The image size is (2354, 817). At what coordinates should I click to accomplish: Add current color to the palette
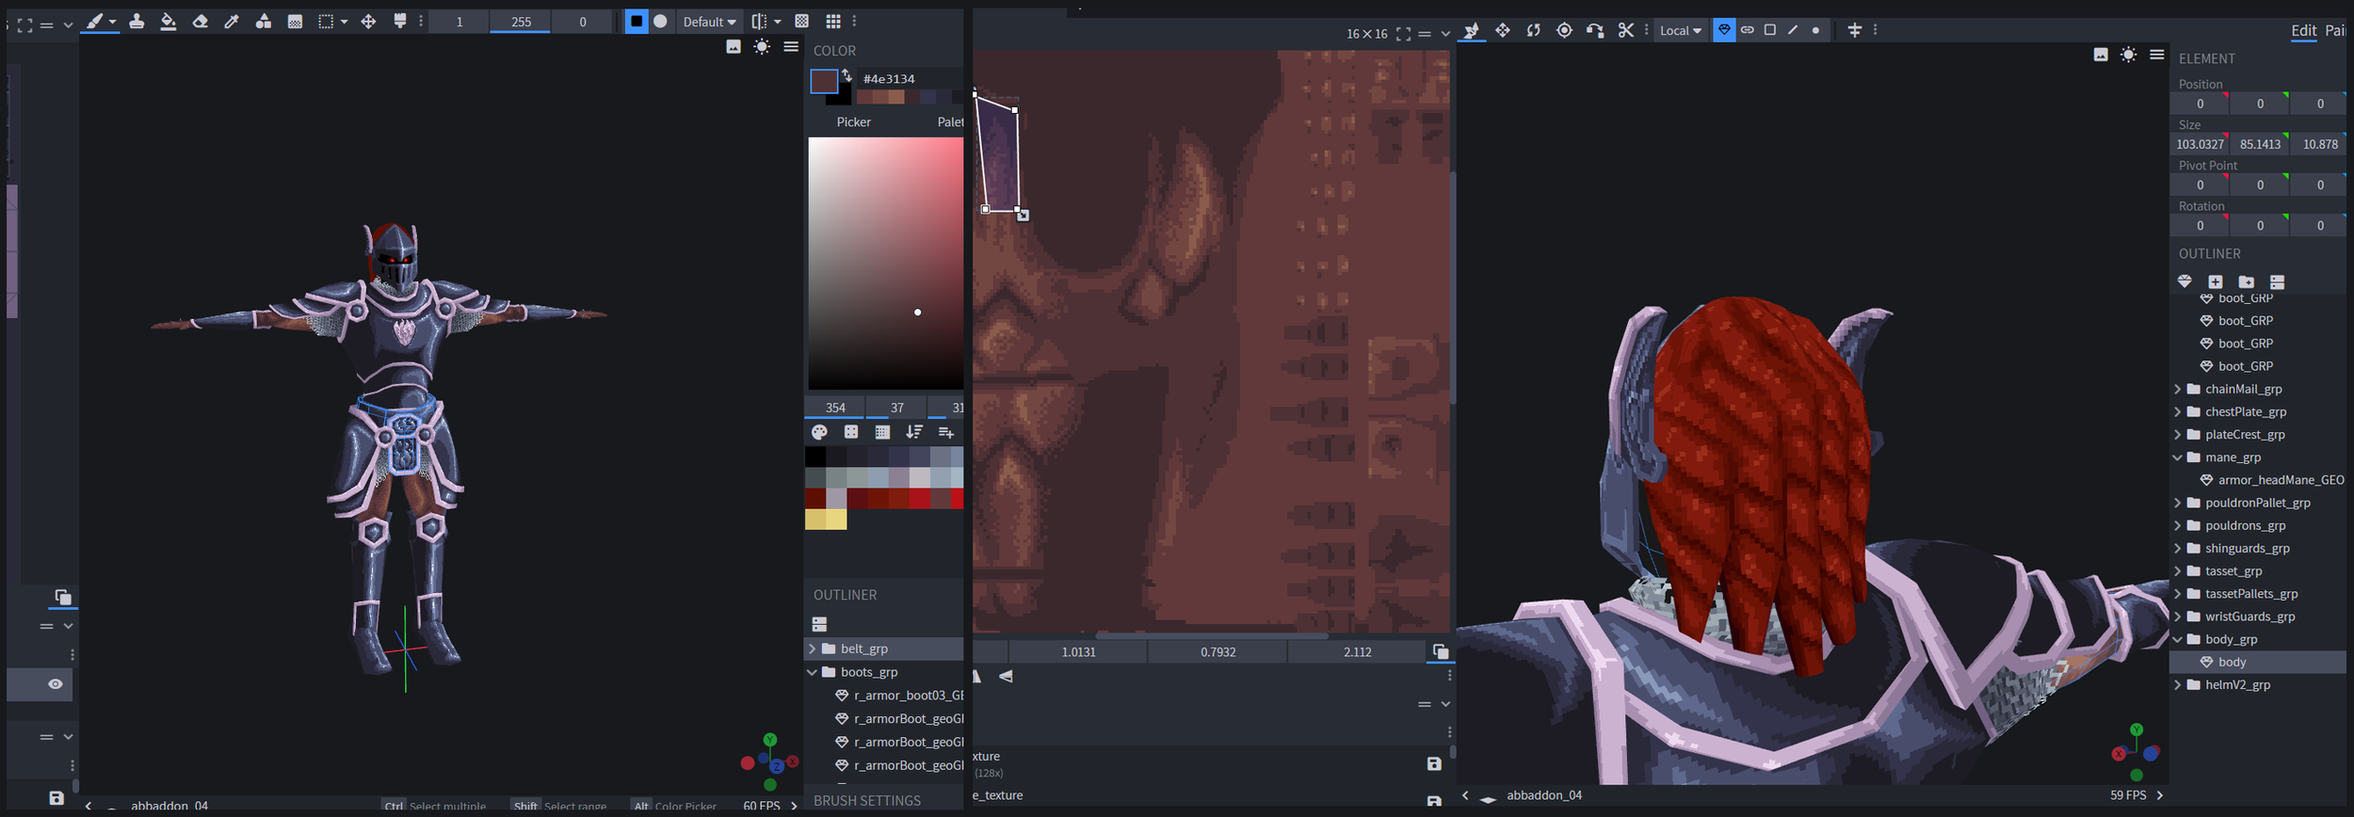945,432
